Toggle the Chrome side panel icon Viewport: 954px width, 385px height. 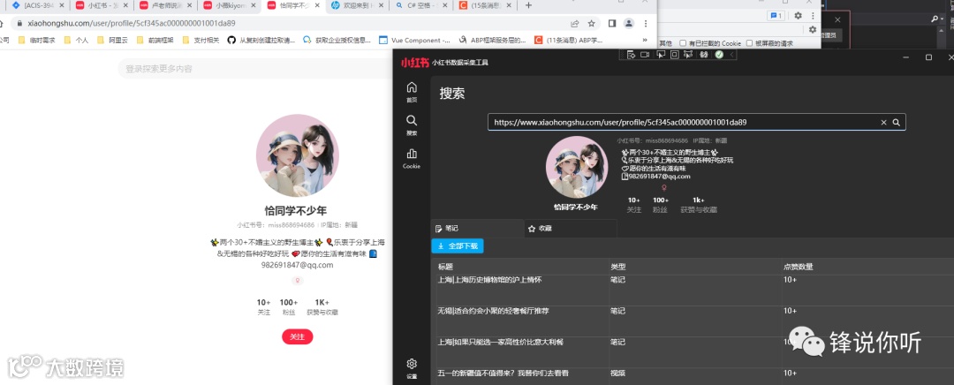point(612,24)
